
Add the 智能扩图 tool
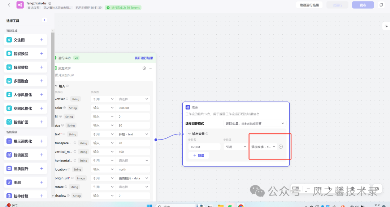click(x=42, y=122)
